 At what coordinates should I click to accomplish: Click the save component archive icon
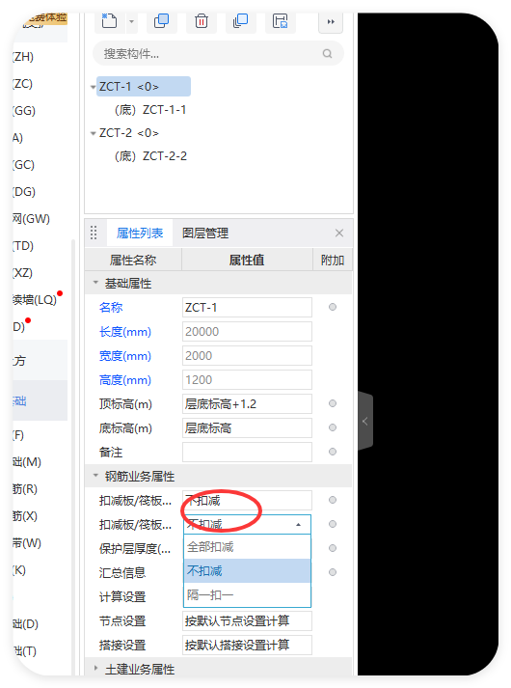(280, 20)
